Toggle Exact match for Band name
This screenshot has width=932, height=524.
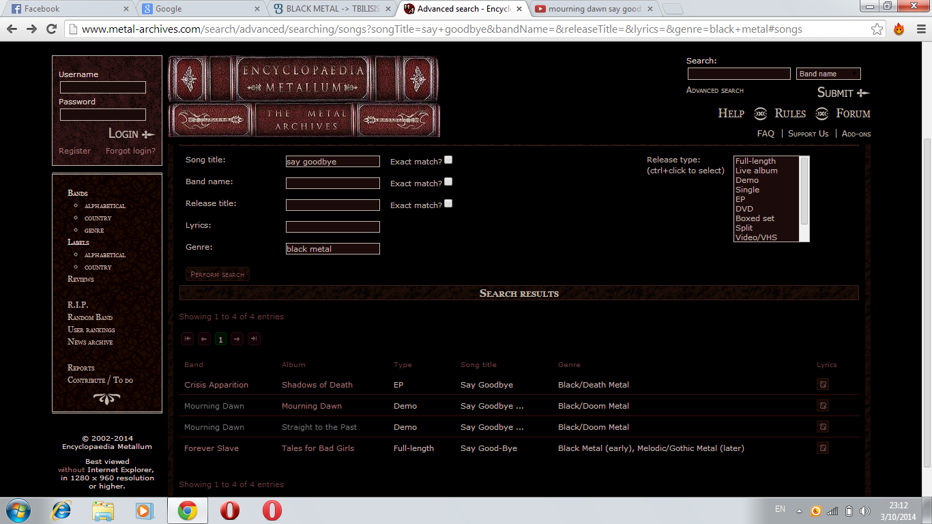[448, 182]
